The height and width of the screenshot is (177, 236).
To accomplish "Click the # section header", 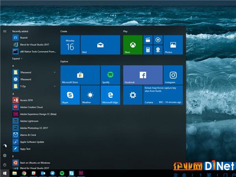I will pos(13,66).
